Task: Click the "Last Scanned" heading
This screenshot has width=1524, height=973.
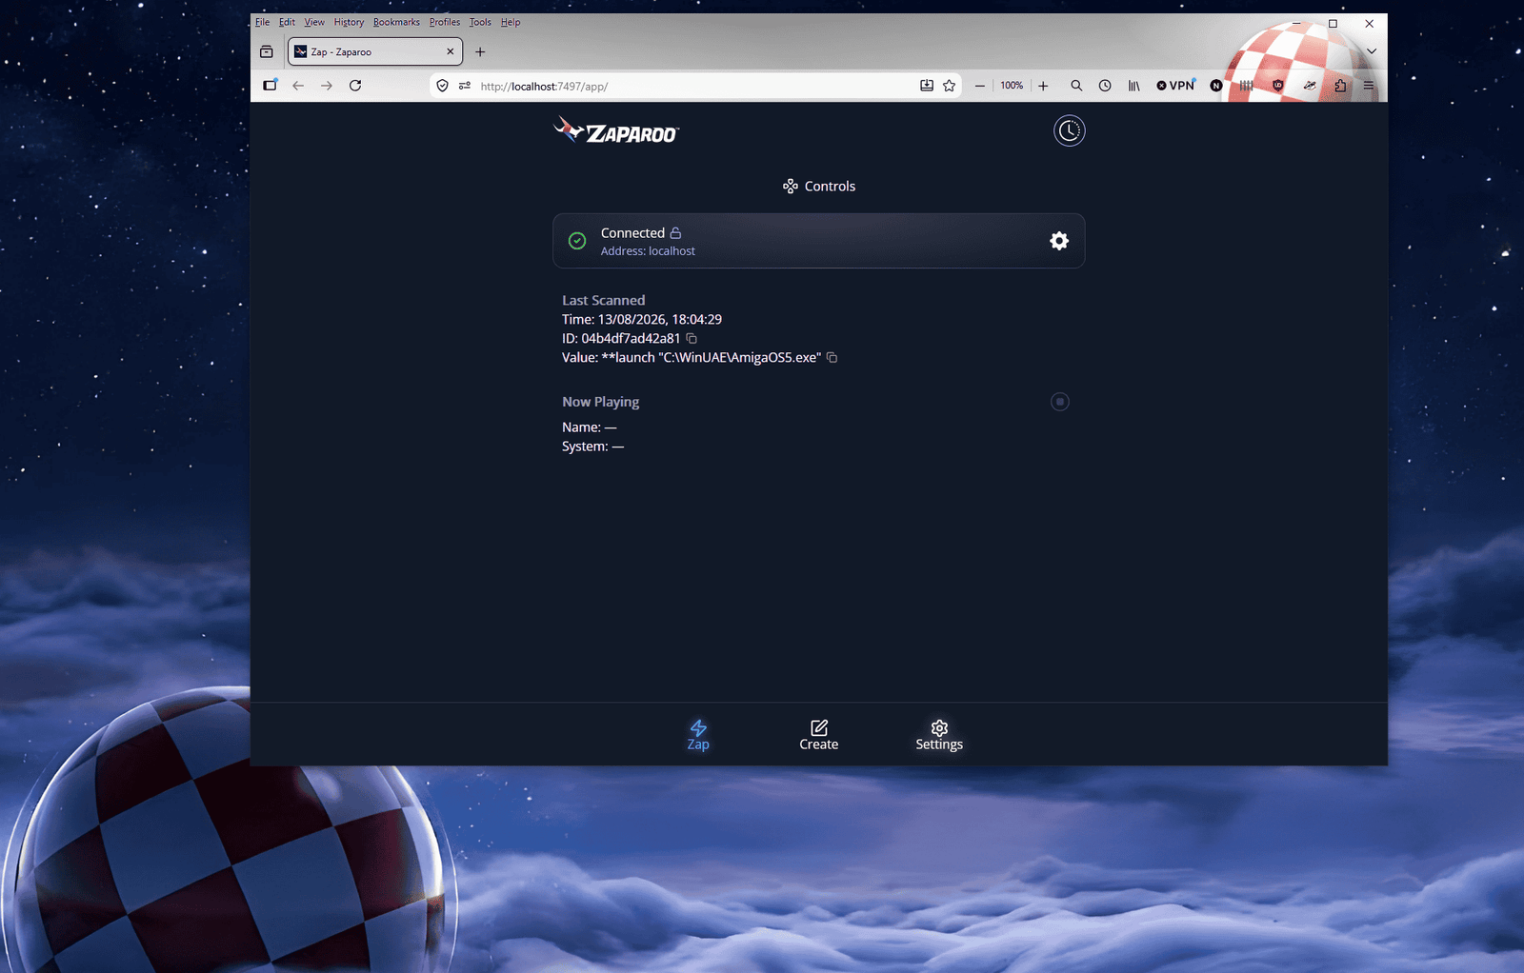Action: coord(603,301)
